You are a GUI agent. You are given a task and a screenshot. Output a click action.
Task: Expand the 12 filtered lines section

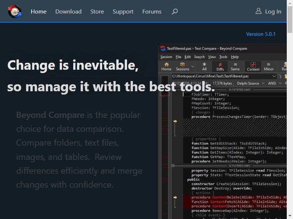pos(173,166)
